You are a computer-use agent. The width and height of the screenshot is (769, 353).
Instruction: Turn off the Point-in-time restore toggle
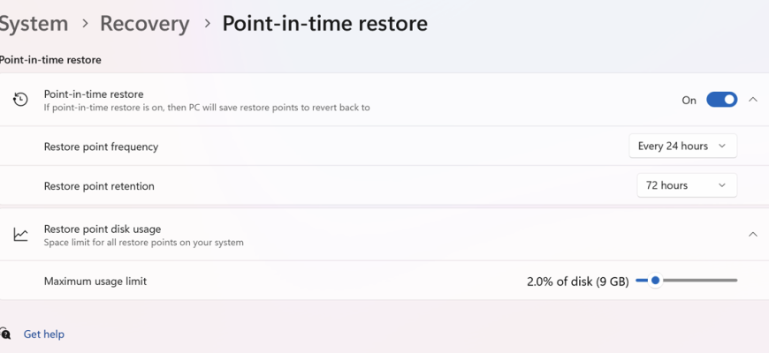point(721,100)
